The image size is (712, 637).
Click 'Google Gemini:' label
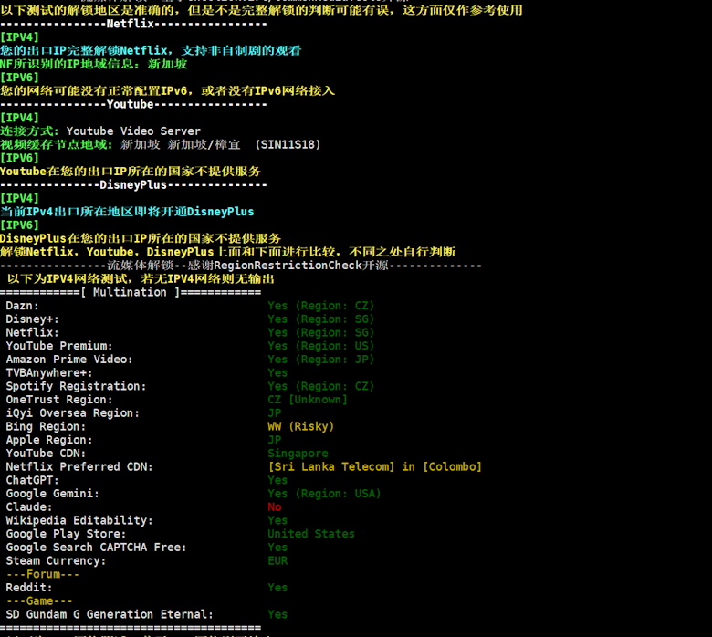[x=52, y=494]
